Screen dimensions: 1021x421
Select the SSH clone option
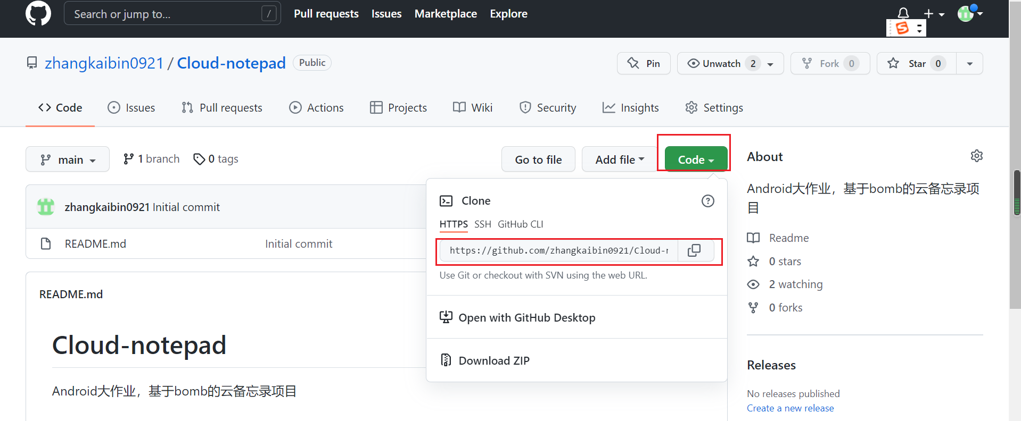[x=483, y=224]
